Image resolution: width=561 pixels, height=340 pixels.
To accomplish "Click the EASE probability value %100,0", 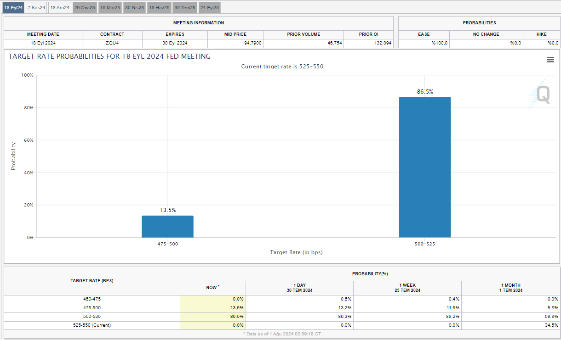I will [439, 43].
